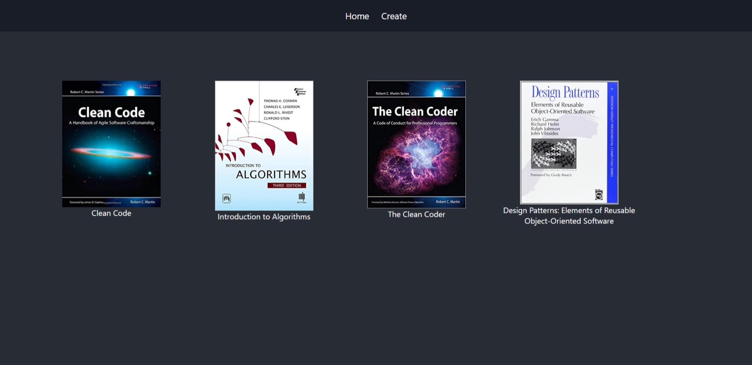Open the Clean Code book cover
This screenshot has height=365, width=752.
coord(111,144)
